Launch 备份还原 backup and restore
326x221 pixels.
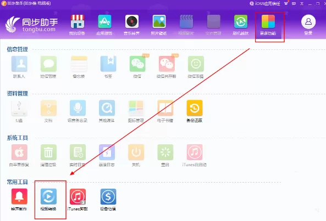pos(195,111)
